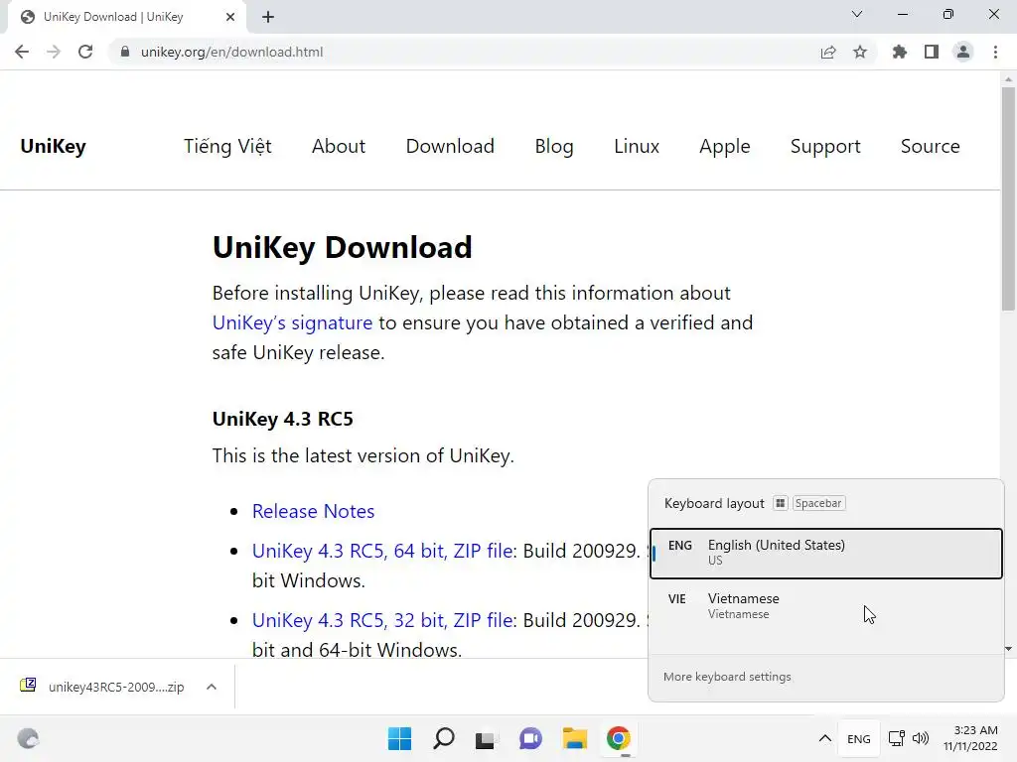Click the forward navigation arrow

click(x=54, y=52)
